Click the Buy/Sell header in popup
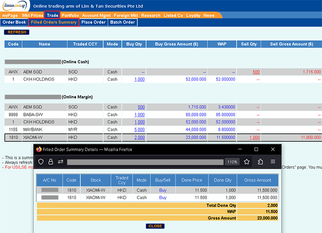Screen dimensions: 322x233 (163, 180)
